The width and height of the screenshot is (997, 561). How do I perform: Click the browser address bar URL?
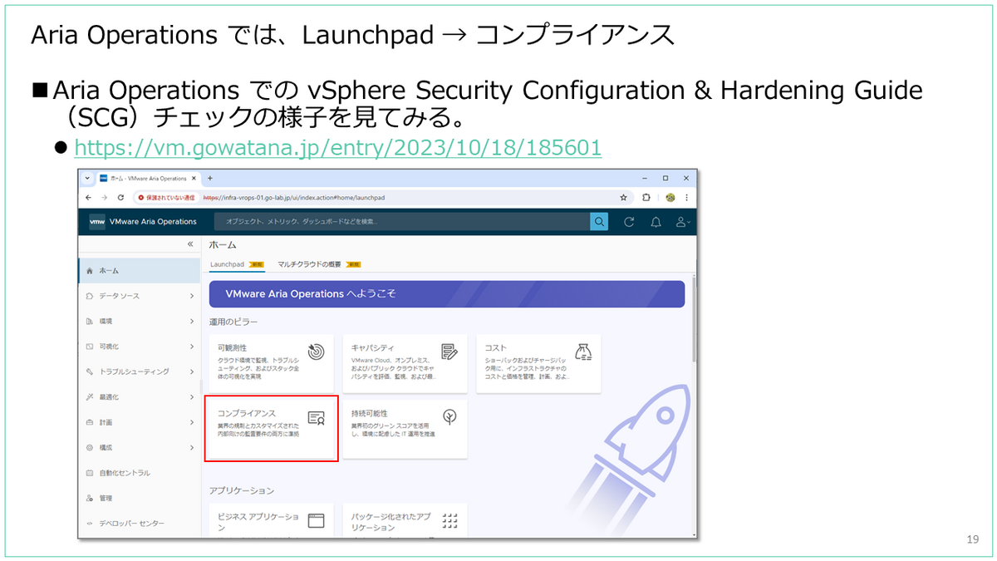click(293, 198)
